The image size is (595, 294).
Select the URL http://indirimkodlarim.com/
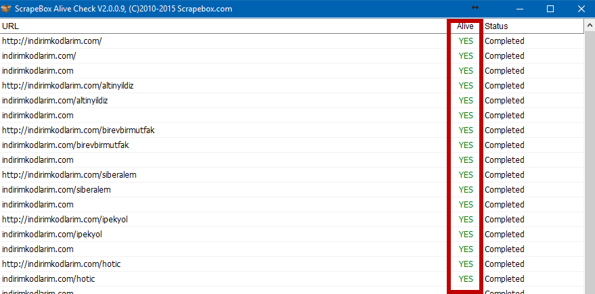pyautogui.click(x=52, y=41)
